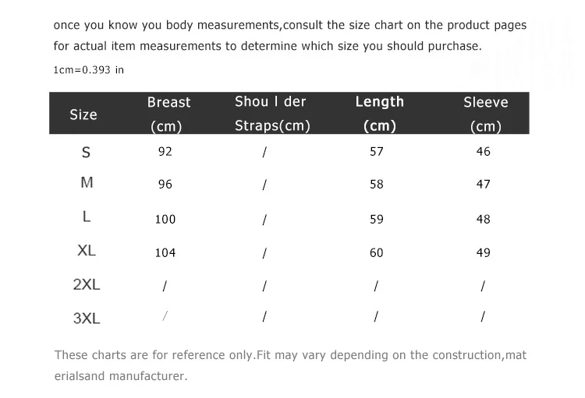Click the 1cm=0.393 in conversion note
This screenshot has height=398, width=585.
pos(88,69)
